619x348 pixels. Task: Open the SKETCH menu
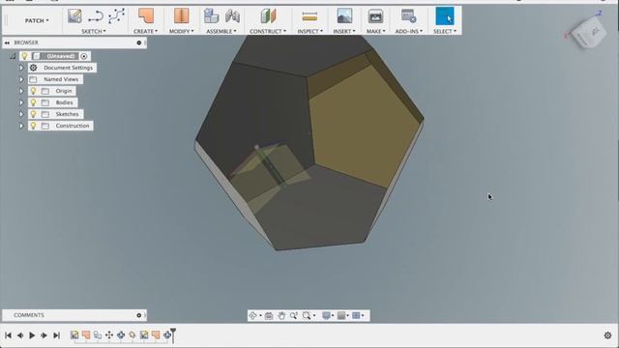click(x=94, y=31)
